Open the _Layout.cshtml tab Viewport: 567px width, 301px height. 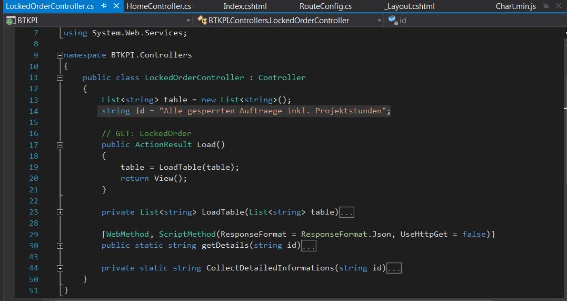tap(409, 6)
